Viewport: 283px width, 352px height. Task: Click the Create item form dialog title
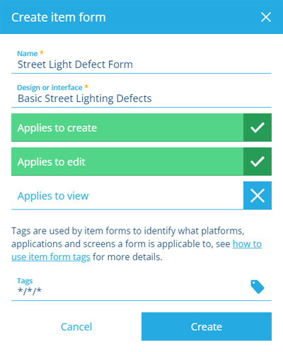(59, 18)
